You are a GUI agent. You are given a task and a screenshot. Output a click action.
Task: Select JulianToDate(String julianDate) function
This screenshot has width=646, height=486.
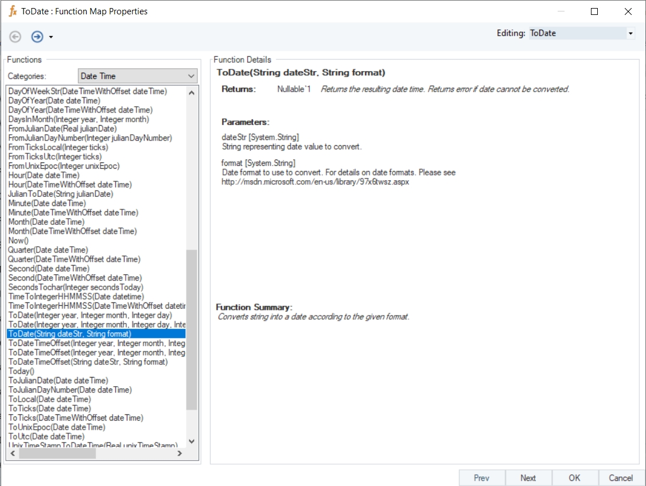pyautogui.click(x=60, y=194)
